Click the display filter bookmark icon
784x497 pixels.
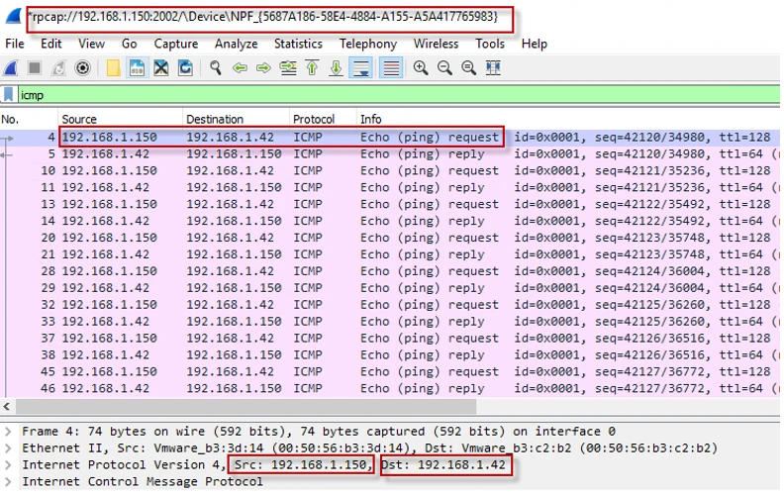click(x=9, y=95)
